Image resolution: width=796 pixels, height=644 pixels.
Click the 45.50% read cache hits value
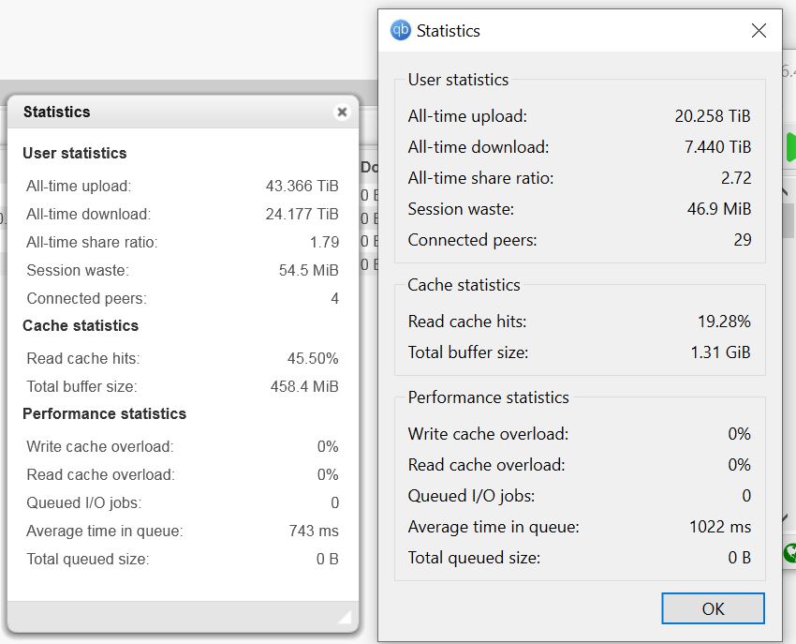tap(313, 358)
